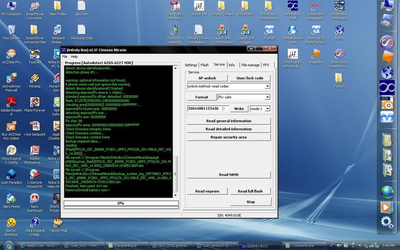This screenshot has width=400, height=250.
Task: Click the Read full flash button
Action: point(250,191)
